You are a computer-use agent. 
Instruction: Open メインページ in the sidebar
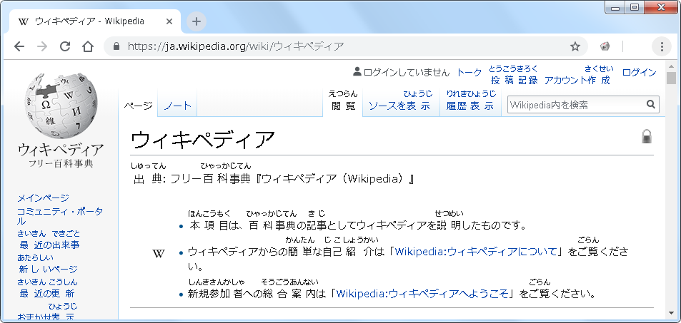point(43,198)
